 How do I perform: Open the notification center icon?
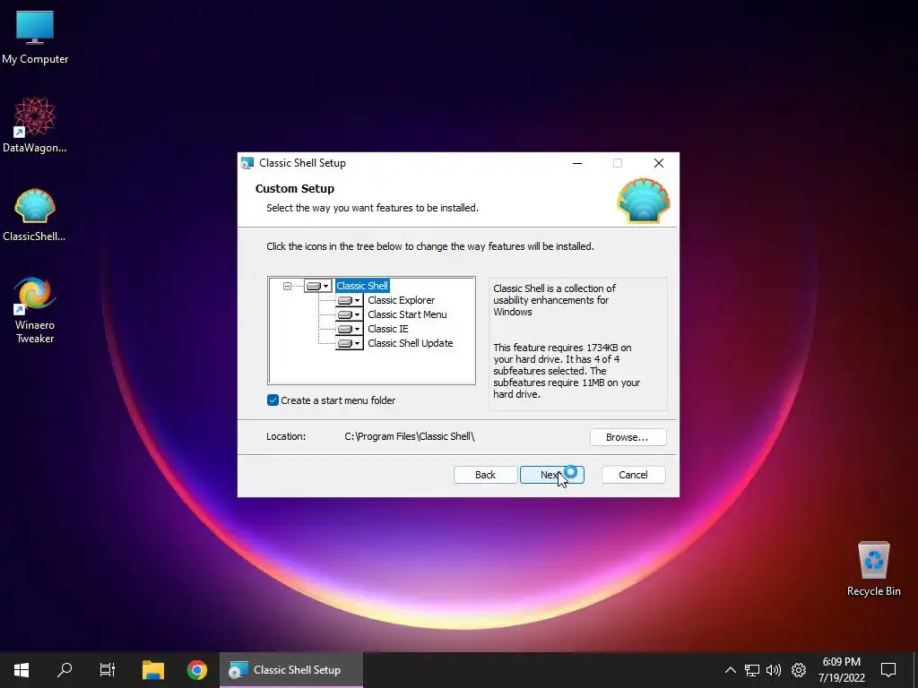pos(888,670)
